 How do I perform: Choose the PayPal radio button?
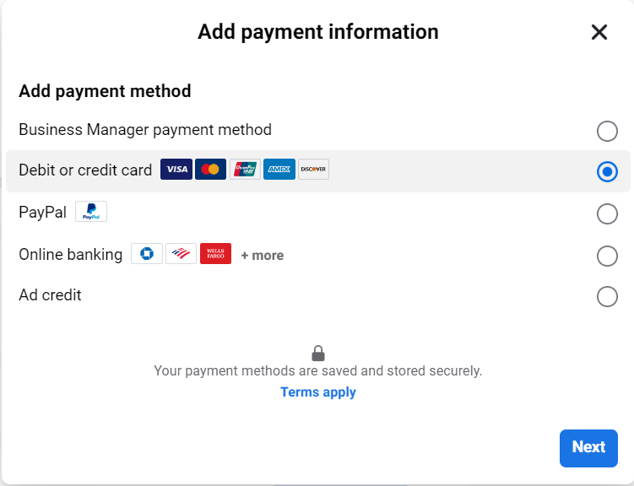point(607,213)
